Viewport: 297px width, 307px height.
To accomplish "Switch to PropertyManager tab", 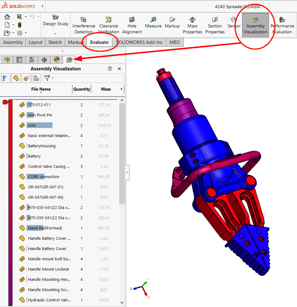I will pyautogui.click(x=19, y=60).
